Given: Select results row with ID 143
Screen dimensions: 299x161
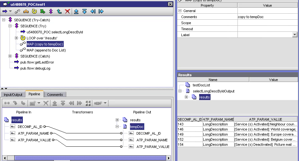Looking at the screenshot, I should (x=237, y=124).
